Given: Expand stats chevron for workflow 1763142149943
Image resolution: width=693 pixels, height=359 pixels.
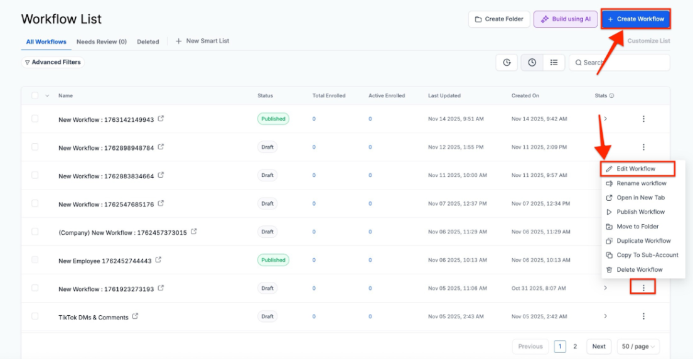Looking at the screenshot, I should coord(605,119).
